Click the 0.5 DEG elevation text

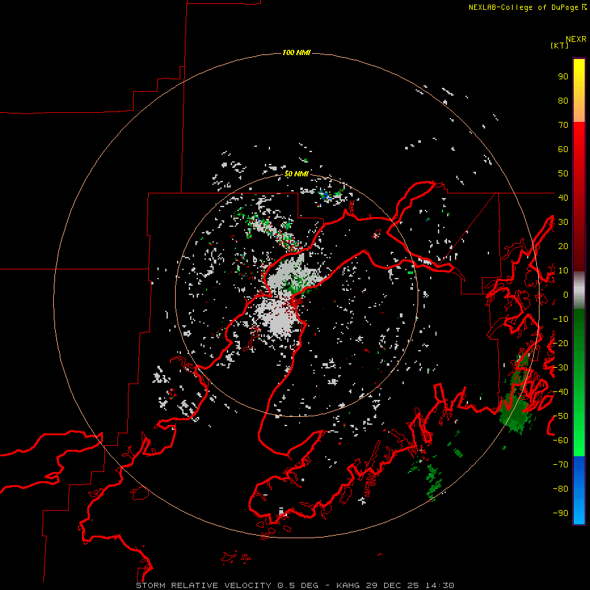click(x=298, y=585)
